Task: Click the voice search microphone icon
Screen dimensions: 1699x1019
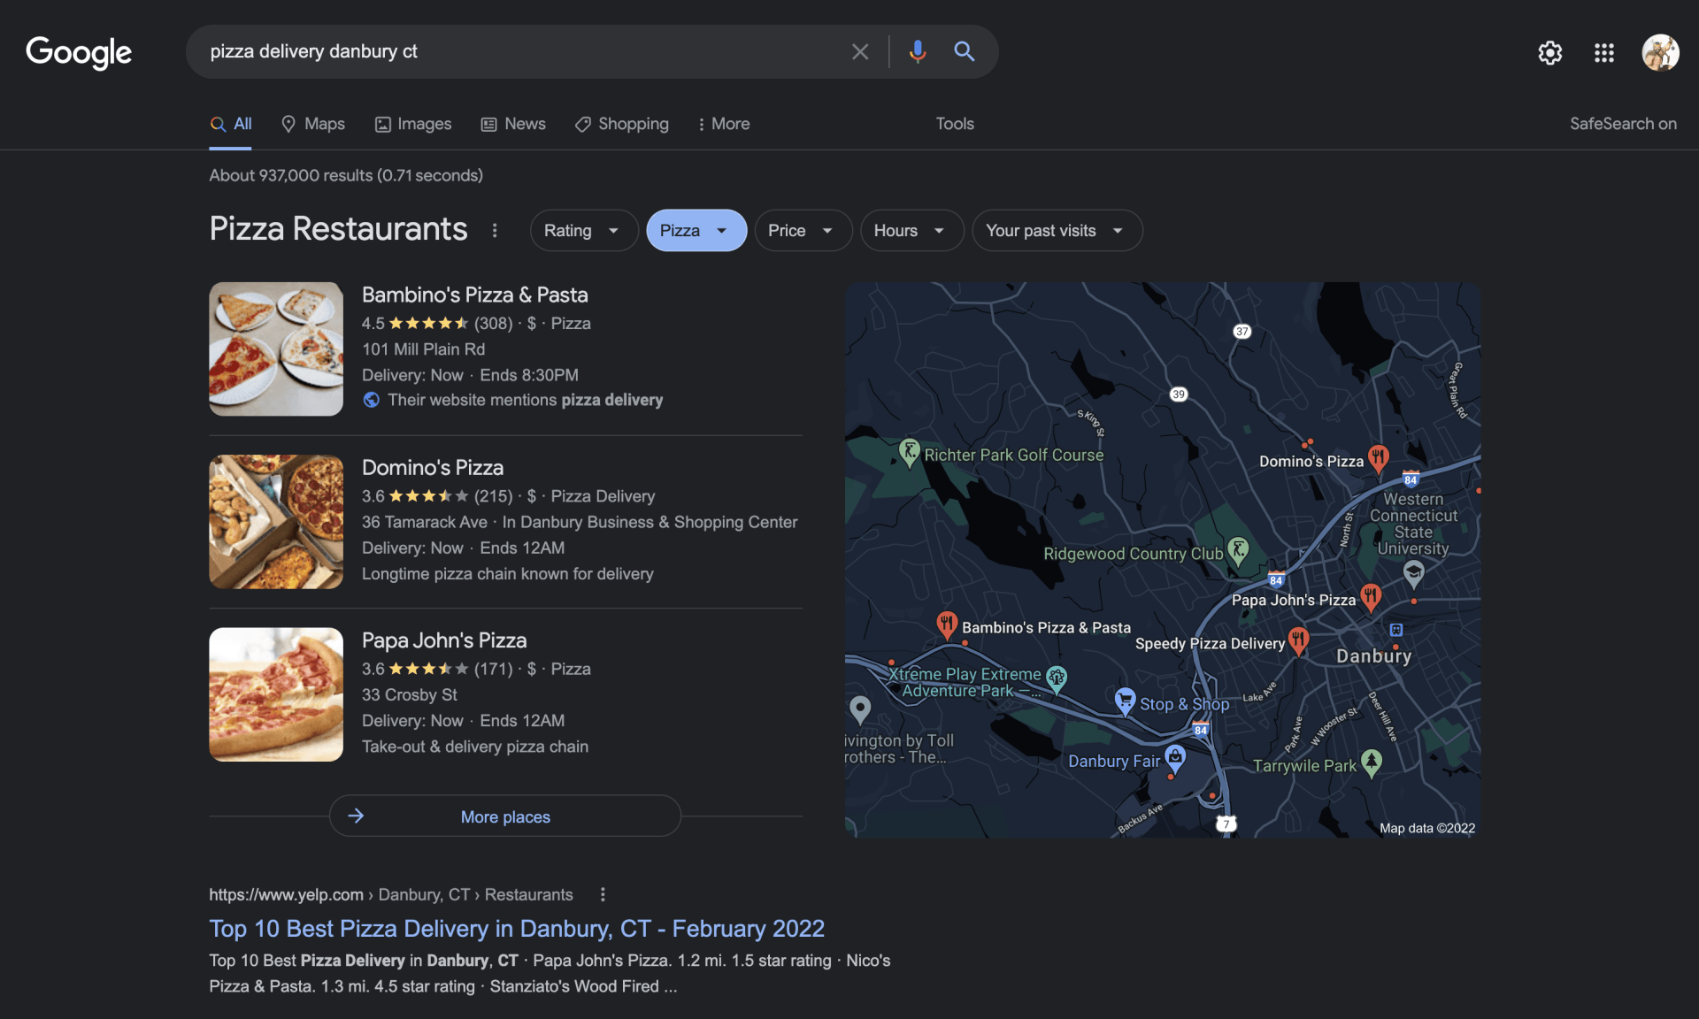Action: point(918,51)
